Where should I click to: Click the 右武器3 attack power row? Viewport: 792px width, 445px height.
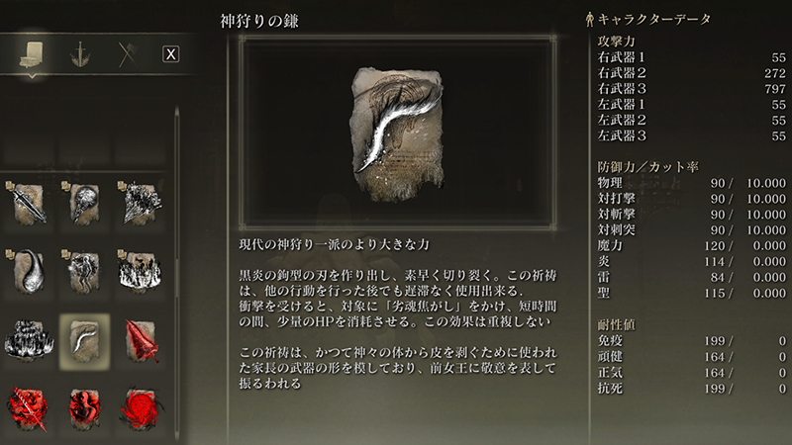(x=691, y=89)
